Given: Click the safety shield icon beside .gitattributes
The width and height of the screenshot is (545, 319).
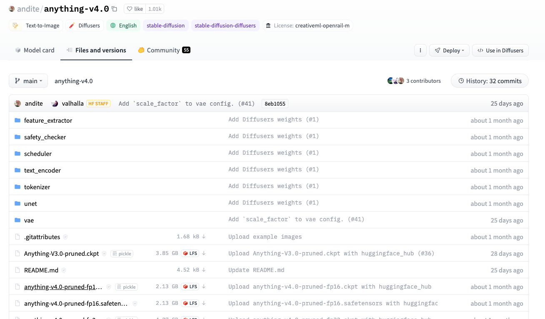Looking at the screenshot, I should pos(65,237).
